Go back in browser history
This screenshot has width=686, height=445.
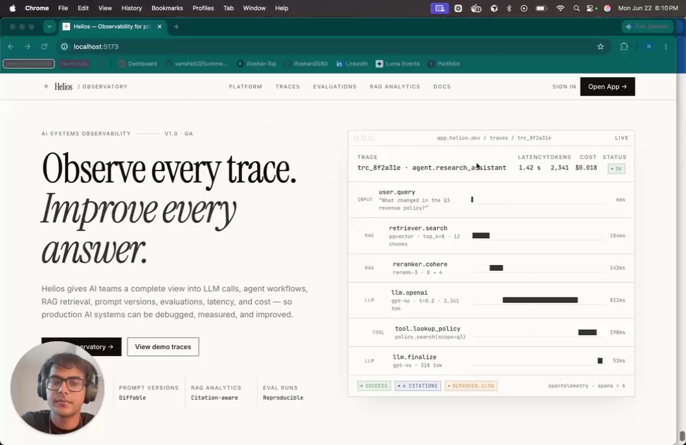pyautogui.click(x=11, y=46)
